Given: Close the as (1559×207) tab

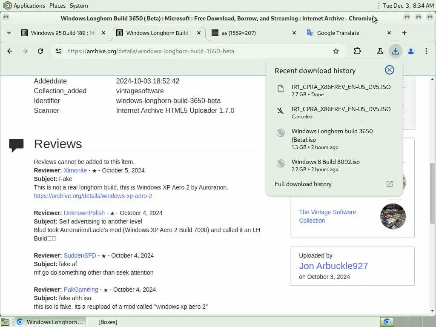Looking at the screenshot, I should click(x=294, y=33).
